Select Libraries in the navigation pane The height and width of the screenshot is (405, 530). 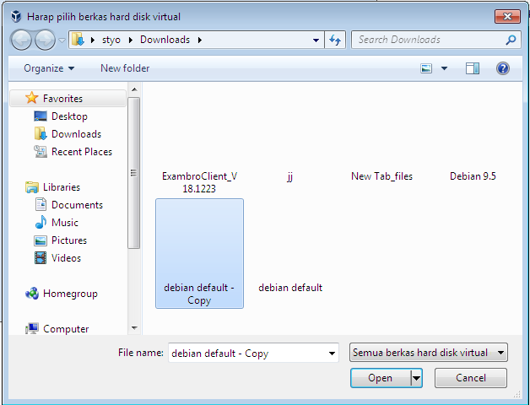coord(61,187)
